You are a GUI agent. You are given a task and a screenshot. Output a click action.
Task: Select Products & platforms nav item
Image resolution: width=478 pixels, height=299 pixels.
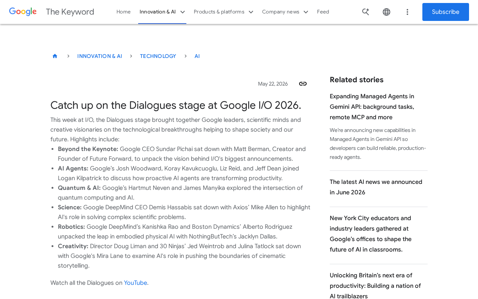pos(219,12)
